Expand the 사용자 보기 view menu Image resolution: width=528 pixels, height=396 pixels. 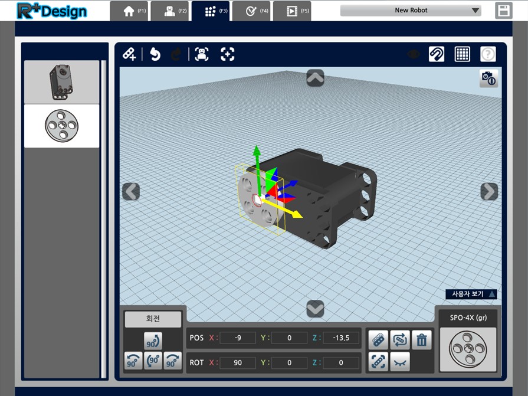coord(471,294)
